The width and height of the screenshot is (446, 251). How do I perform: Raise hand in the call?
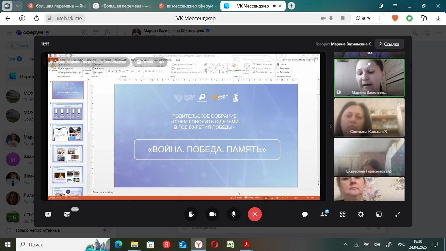point(192,214)
